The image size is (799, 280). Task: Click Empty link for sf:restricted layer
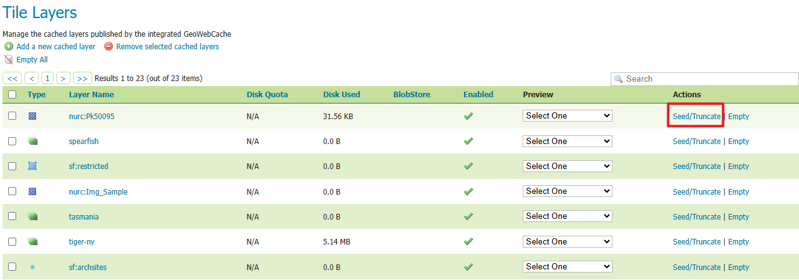pos(738,167)
